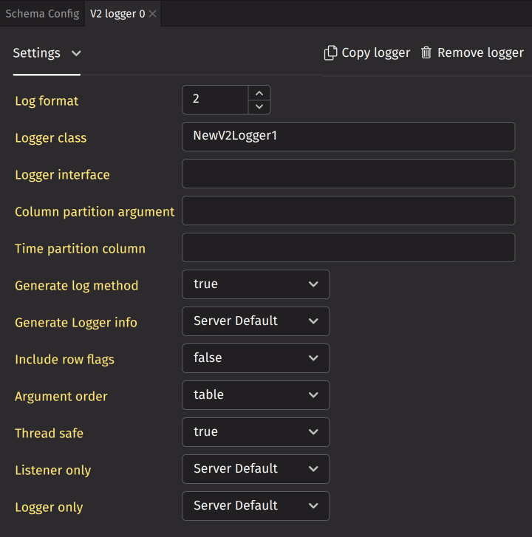Screen dimensions: 532x537
Task: Click the Logger class input field
Action: point(348,137)
